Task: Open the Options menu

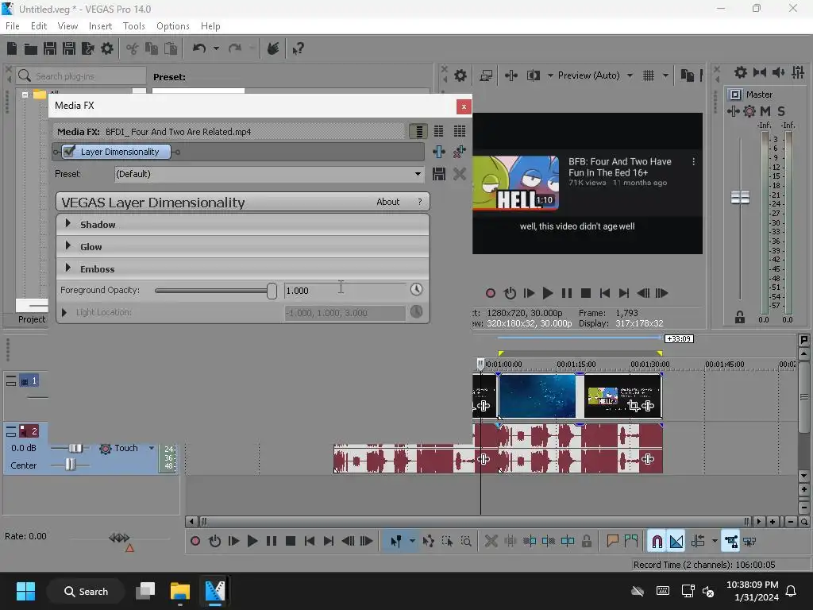Action: 172,26
